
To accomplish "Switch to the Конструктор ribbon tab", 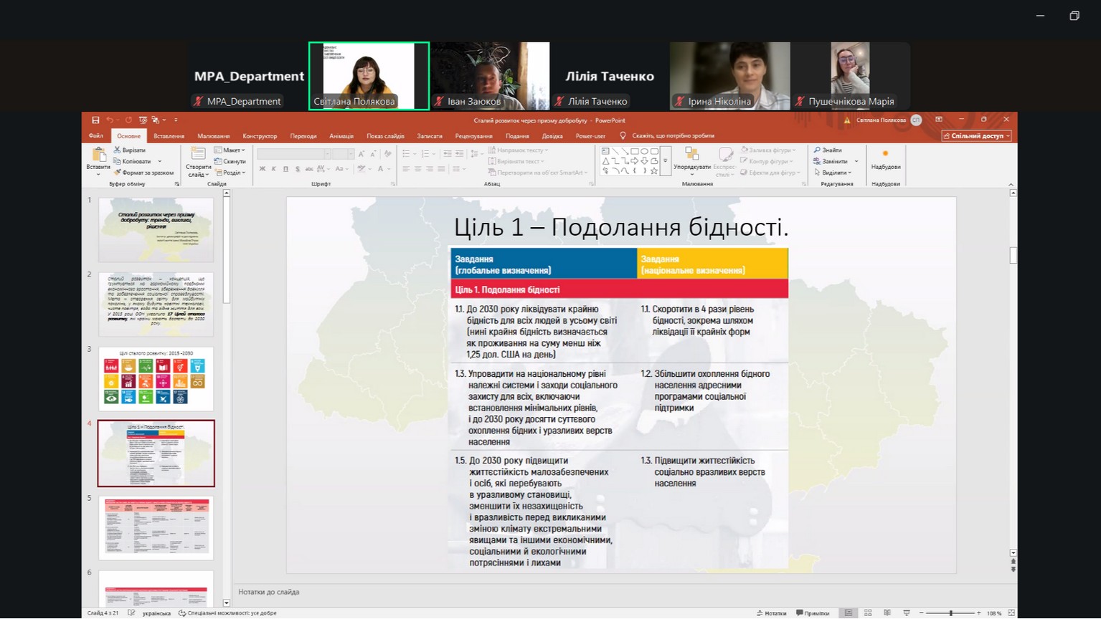I will pos(260,136).
